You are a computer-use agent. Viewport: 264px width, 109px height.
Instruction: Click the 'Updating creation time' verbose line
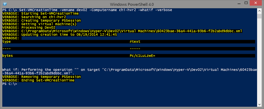point(60,35)
